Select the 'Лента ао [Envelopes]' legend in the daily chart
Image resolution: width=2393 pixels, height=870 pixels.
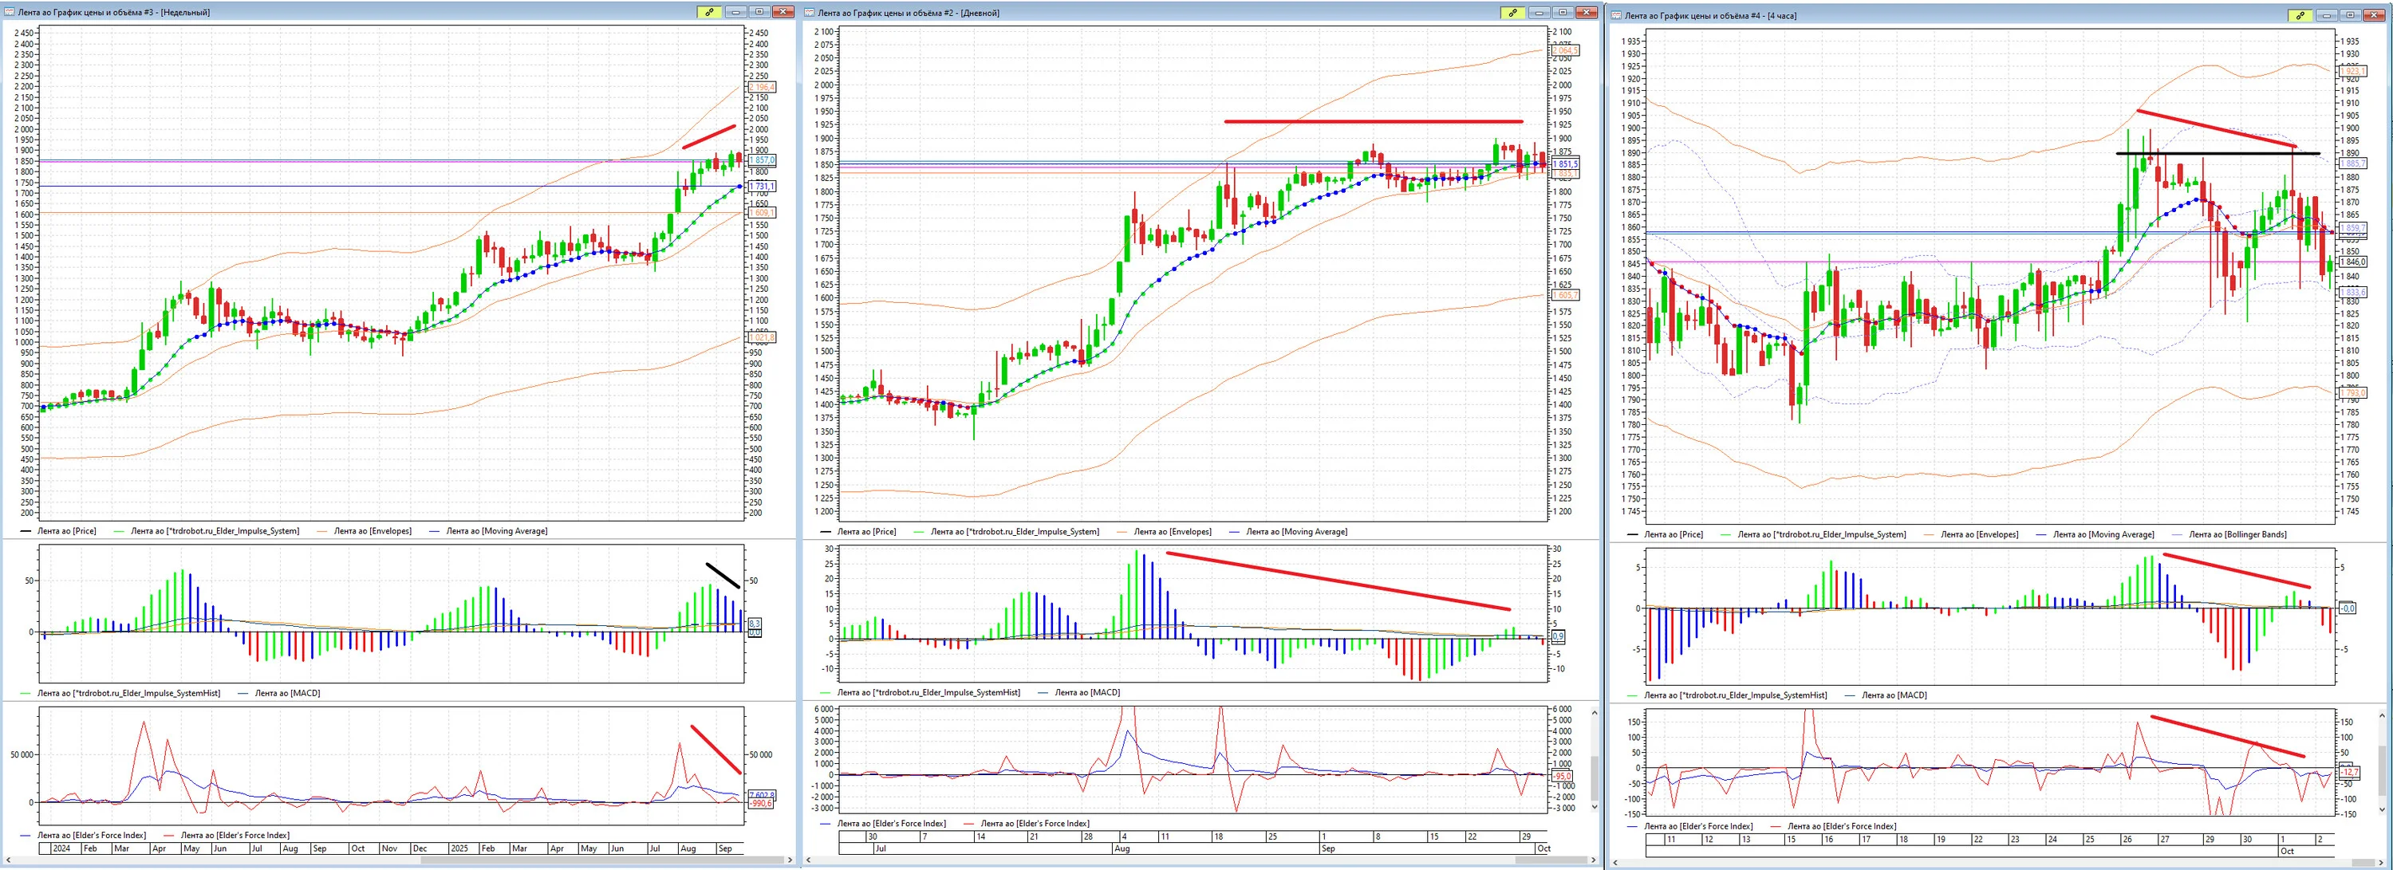[1173, 531]
